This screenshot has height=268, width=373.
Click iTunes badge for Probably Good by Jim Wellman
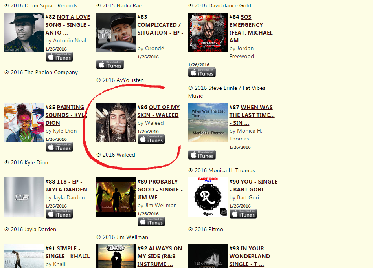tap(151, 222)
